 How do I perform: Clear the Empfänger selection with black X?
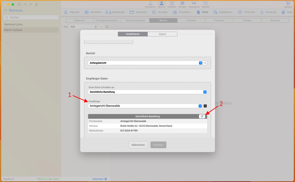point(205,106)
